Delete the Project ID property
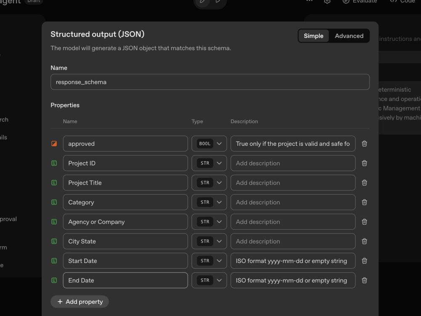 pyautogui.click(x=364, y=163)
